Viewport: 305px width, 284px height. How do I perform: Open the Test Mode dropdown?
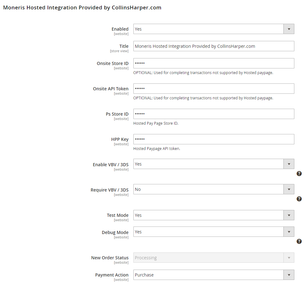[x=214, y=215]
